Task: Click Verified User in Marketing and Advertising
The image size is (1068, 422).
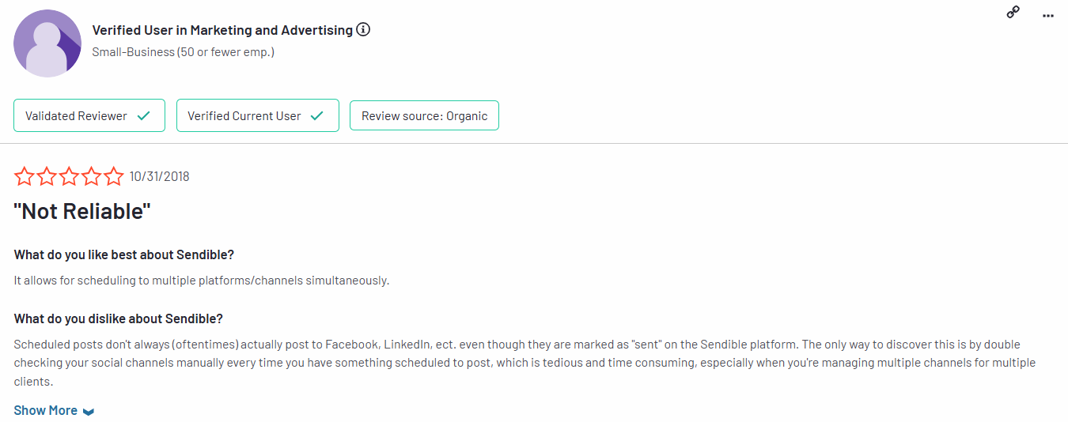Action: click(x=222, y=30)
